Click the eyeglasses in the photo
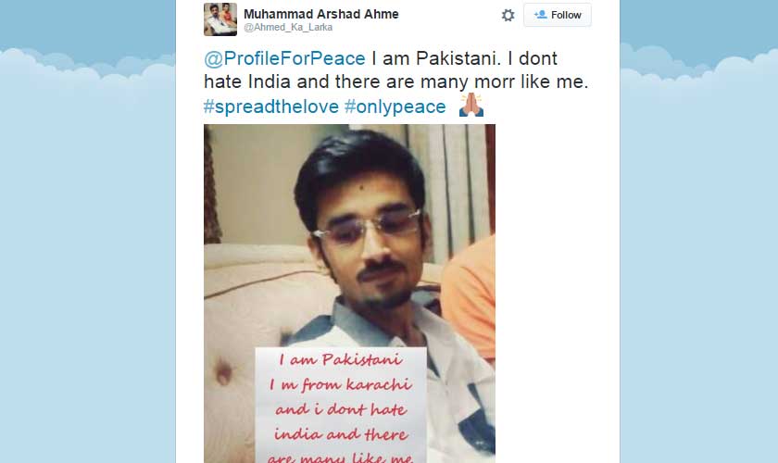The image size is (778, 463). pyautogui.click(x=367, y=226)
